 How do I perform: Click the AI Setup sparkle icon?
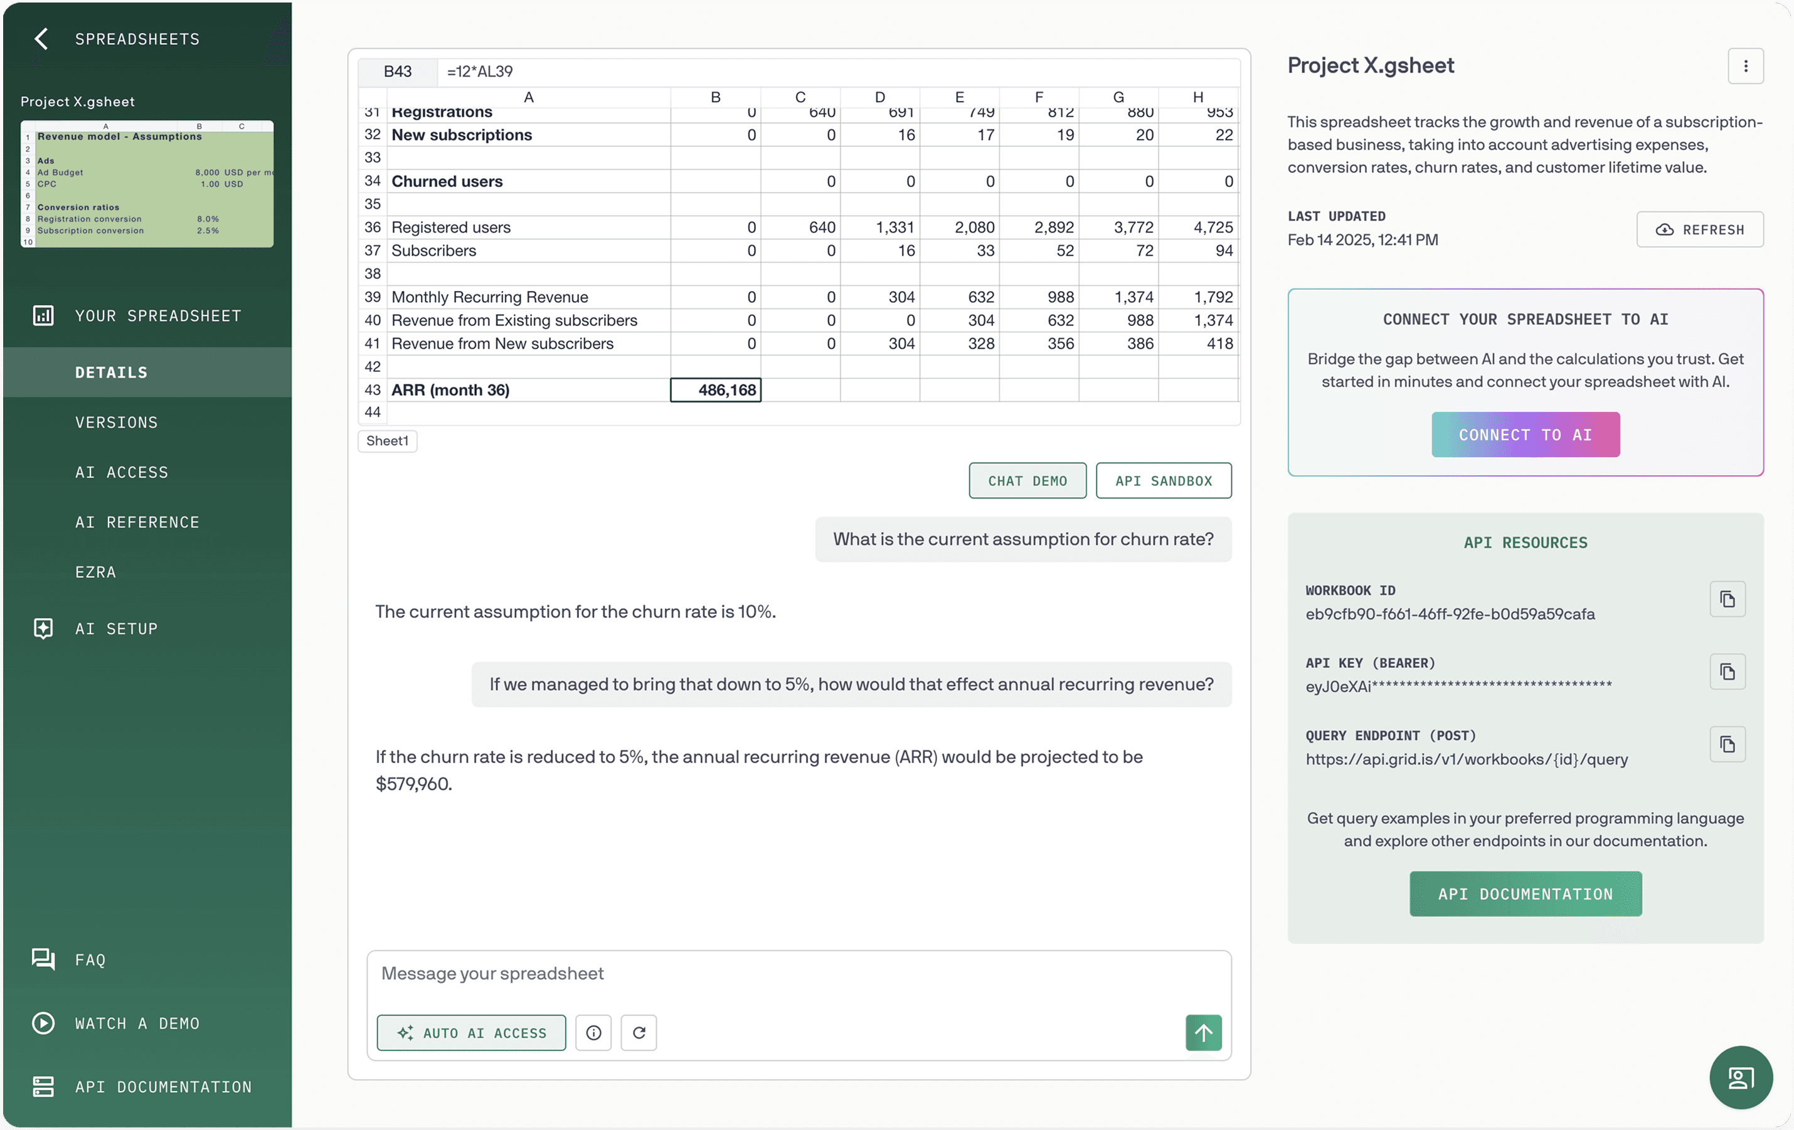click(x=43, y=629)
